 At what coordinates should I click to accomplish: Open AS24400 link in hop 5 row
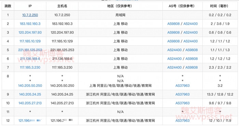(x=174, y=50)
